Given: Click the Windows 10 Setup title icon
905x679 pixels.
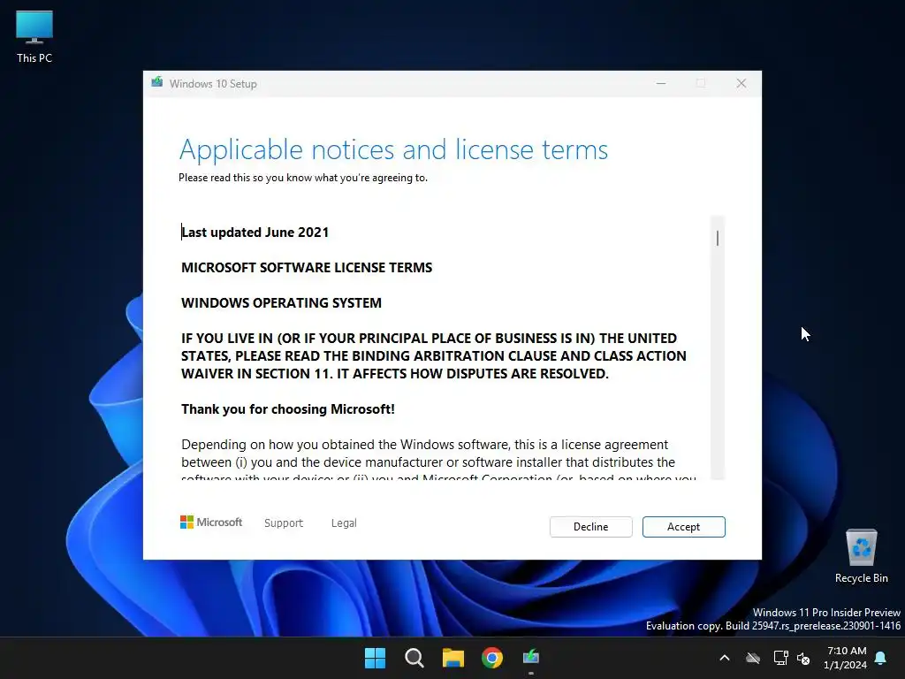Looking at the screenshot, I should coord(157,82).
